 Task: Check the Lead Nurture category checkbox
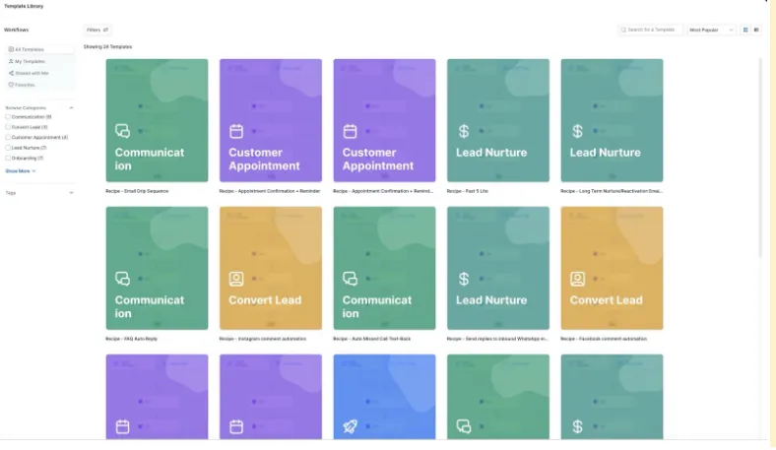pyautogui.click(x=8, y=148)
